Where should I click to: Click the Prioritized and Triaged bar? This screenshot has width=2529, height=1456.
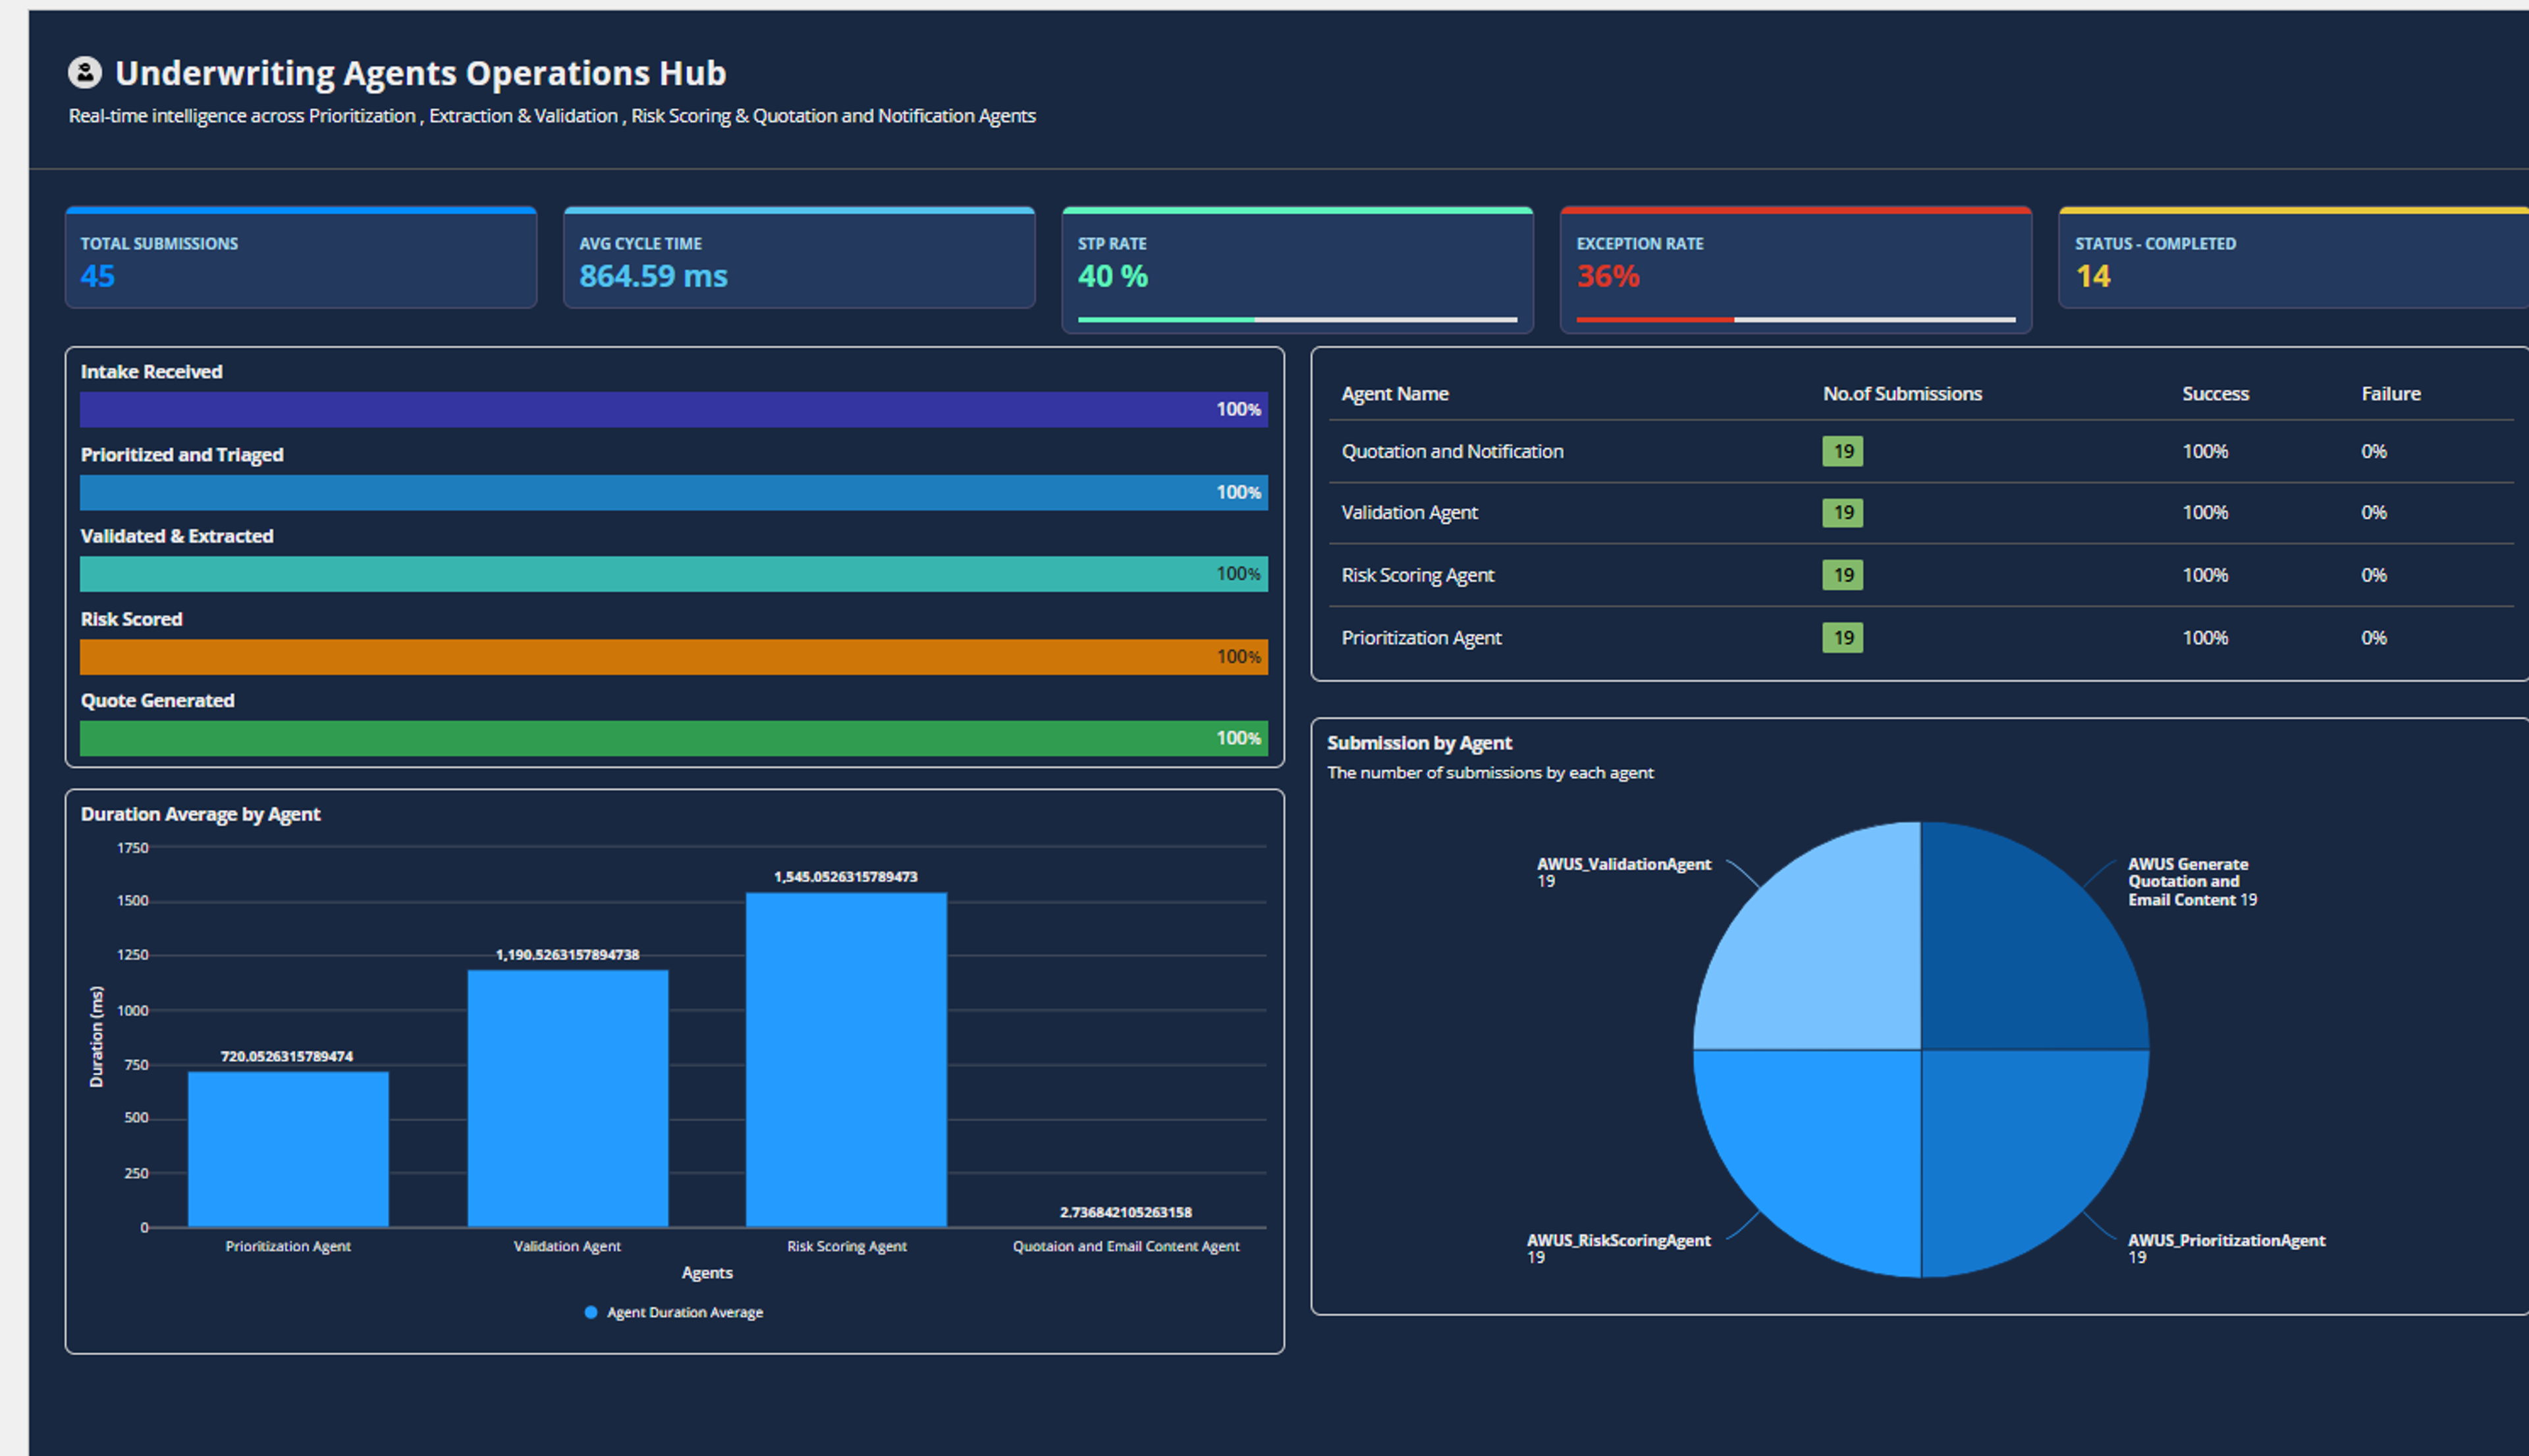(674, 492)
